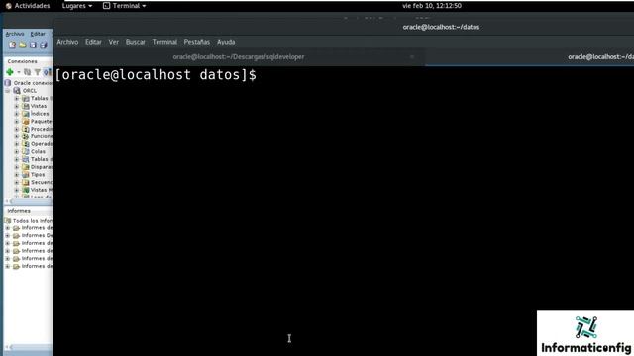Select the Todos los Informes folder icon
Viewport: 634px width, 356px height.
[x=8, y=221]
